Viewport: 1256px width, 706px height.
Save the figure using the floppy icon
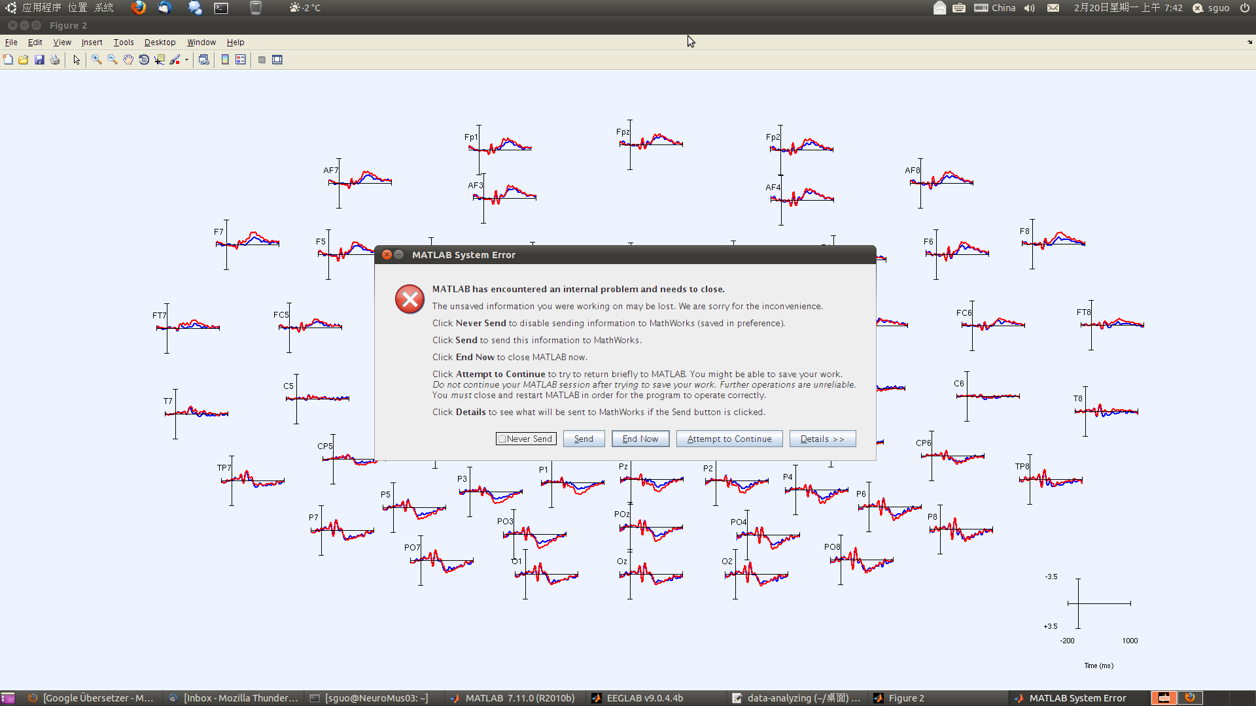(39, 59)
